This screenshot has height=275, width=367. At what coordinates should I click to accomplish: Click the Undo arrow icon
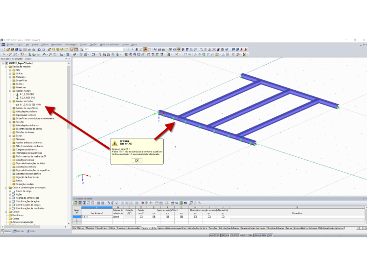(x=39, y=49)
